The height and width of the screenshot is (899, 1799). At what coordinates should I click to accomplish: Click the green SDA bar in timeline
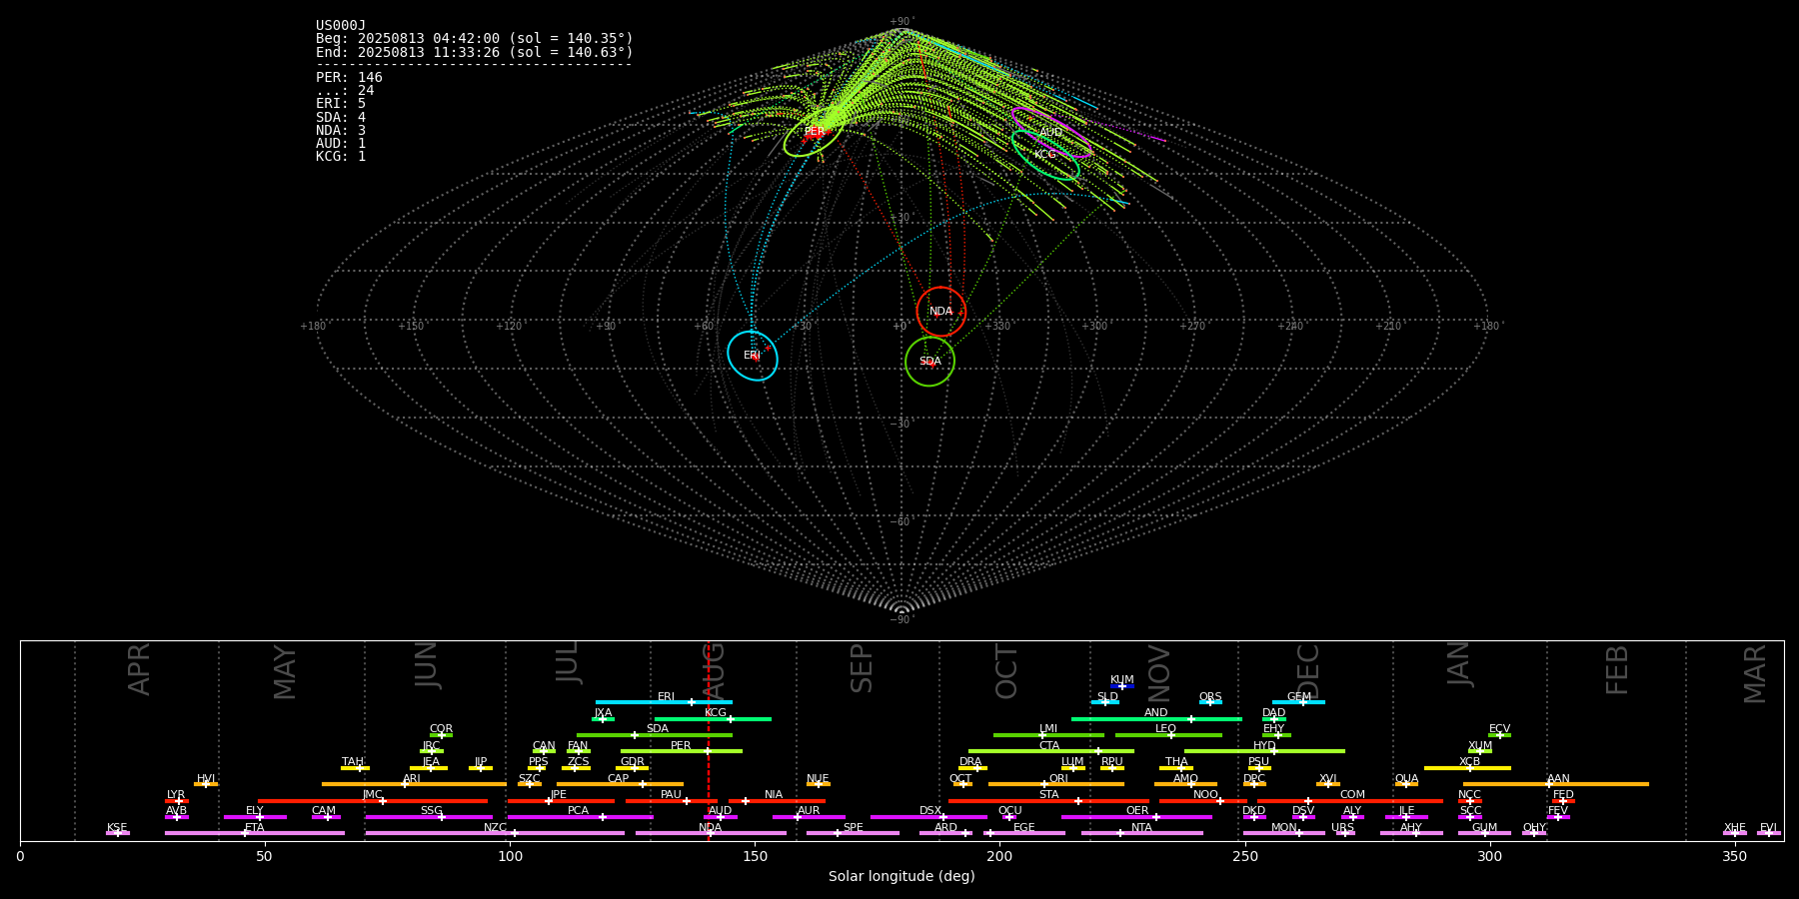655,735
